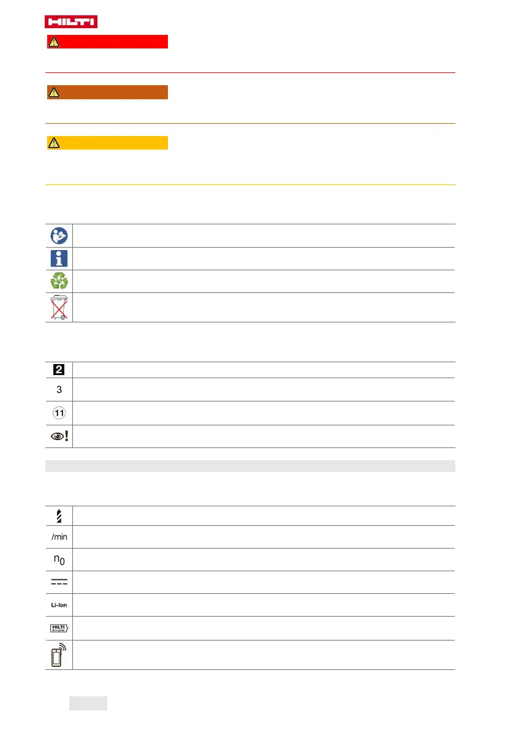Click the yellow caution banner
Screen dimensions: 516x730
[x=107, y=143]
